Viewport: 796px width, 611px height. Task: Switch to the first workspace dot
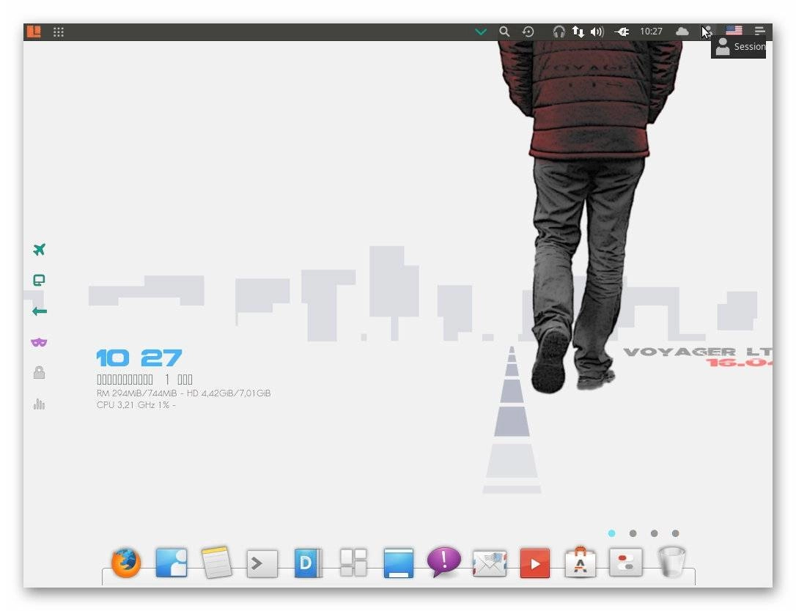point(611,533)
